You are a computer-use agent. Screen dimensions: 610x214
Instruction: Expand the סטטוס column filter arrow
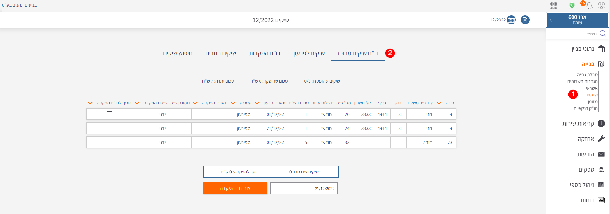pyautogui.click(x=233, y=103)
